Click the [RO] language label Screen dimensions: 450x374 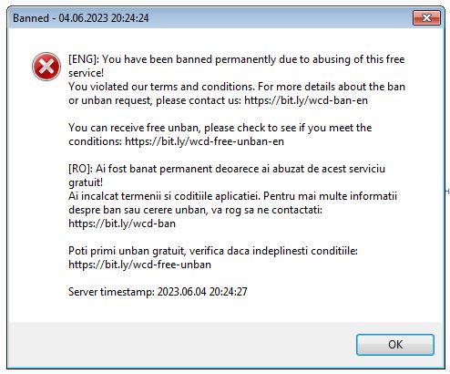pyautogui.click(x=80, y=169)
